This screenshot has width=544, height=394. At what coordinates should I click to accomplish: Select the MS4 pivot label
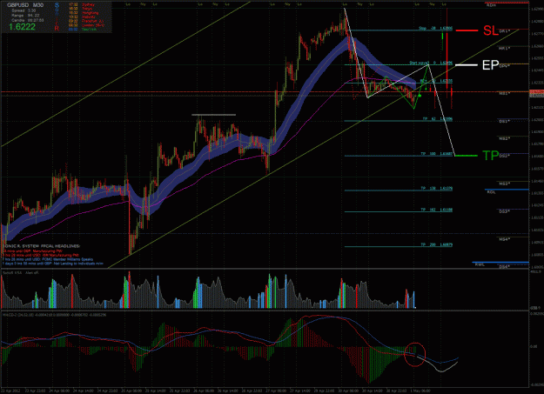point(505,239)
